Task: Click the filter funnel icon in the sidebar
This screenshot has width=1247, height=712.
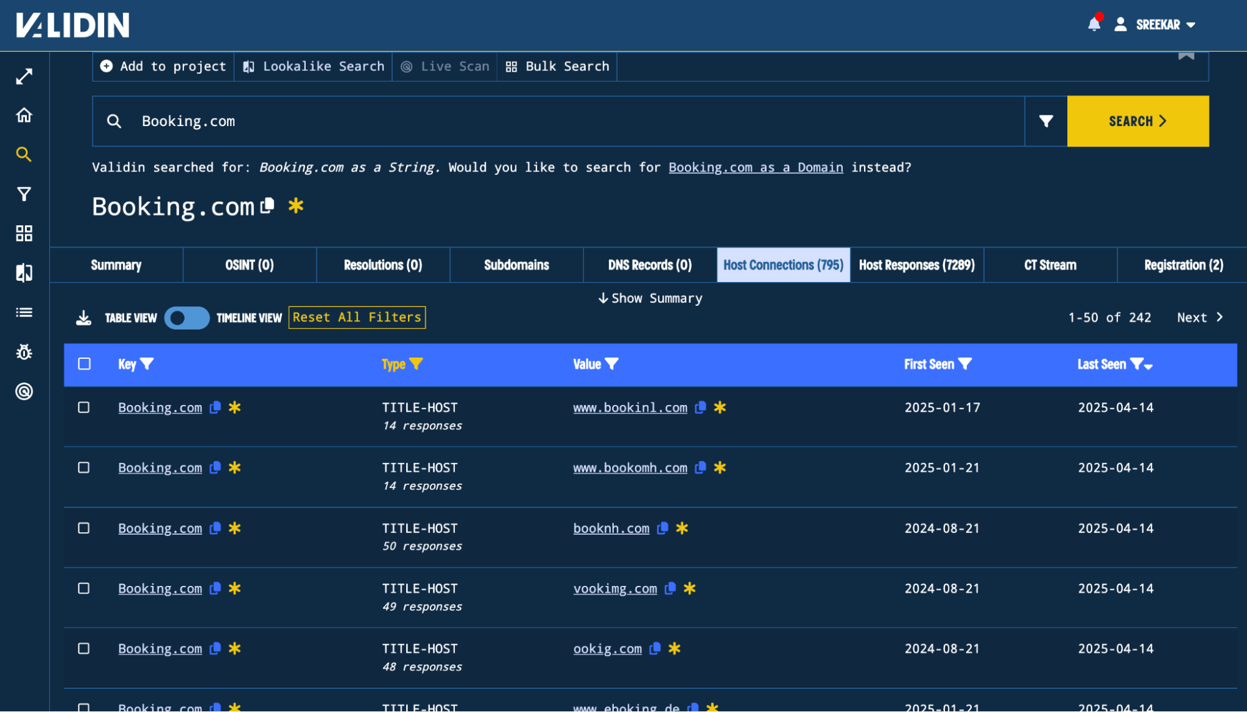Action: pos(24,194)
